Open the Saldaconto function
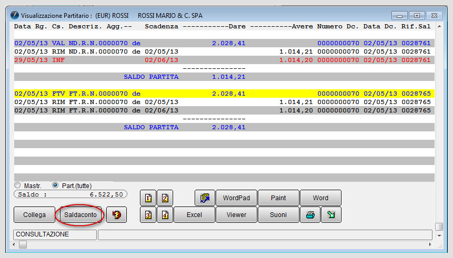453x258 pixels. pos(80,215)
